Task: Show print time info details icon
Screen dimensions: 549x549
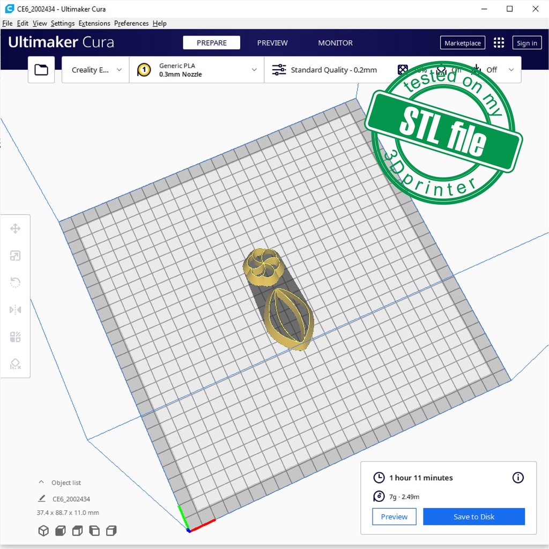Action: pos(518,478)
